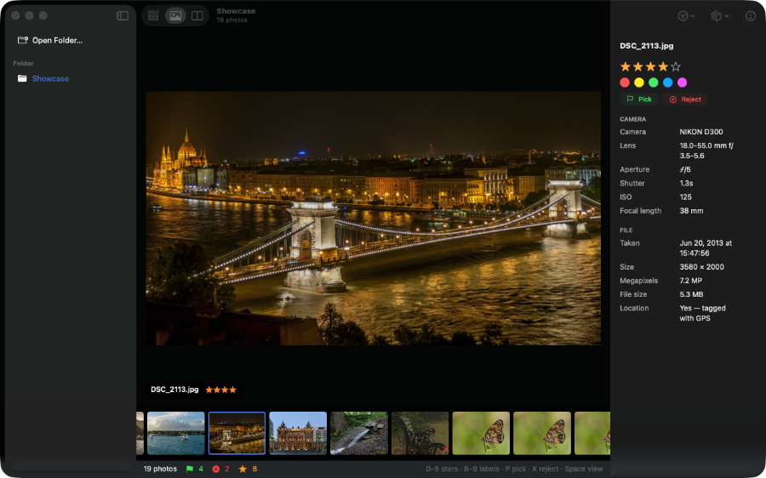Click the CAMERA section header
Viewport: 766px width, 478px height.
[x=632, y=119]
